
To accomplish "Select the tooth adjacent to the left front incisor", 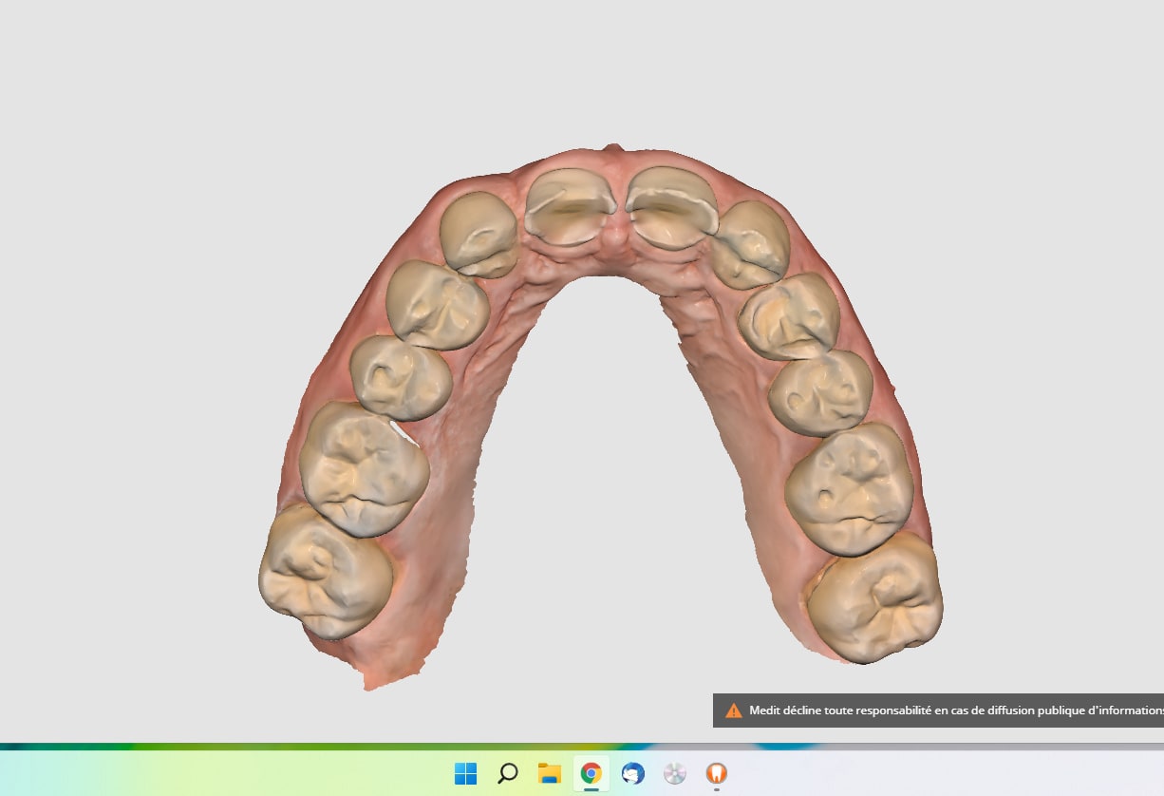I will [479, 234].
